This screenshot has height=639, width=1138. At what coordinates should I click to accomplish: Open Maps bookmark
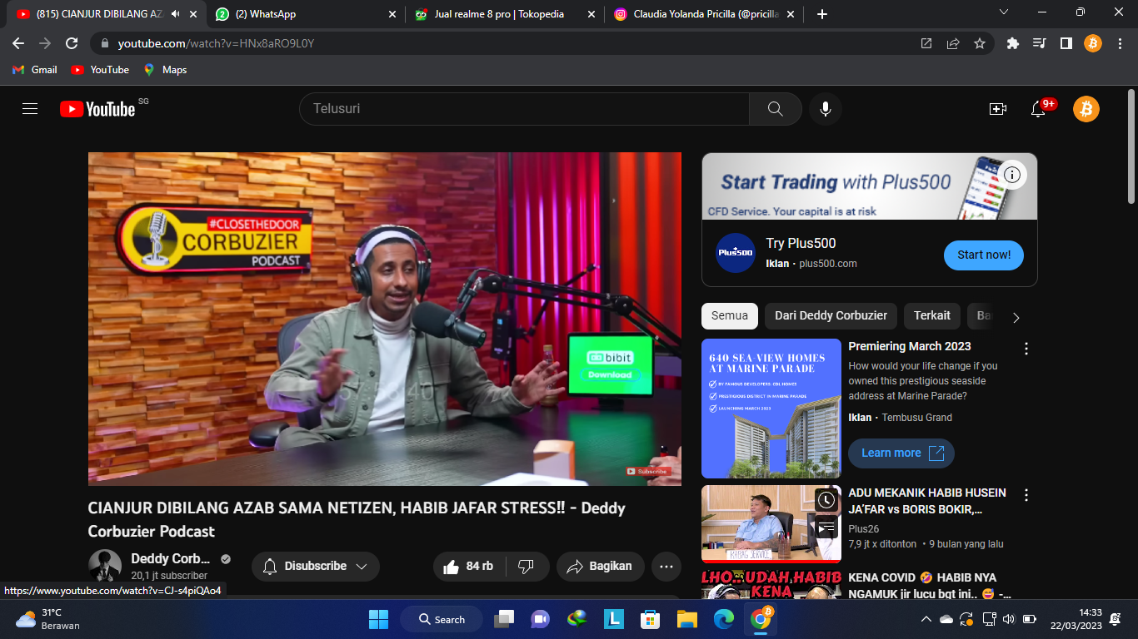pos(165,70)
